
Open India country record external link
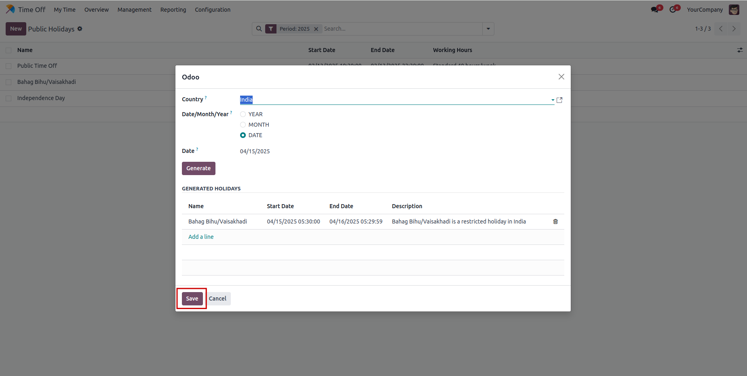559,100
